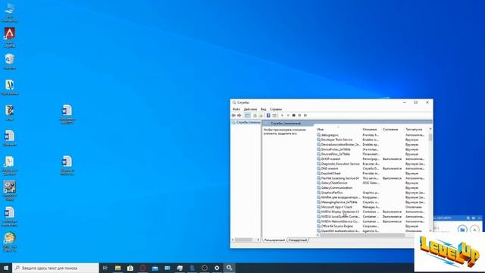The height and width of the screenshot is (273, 485).
Task: Open the Справка menu
Action: pos(276,109)
